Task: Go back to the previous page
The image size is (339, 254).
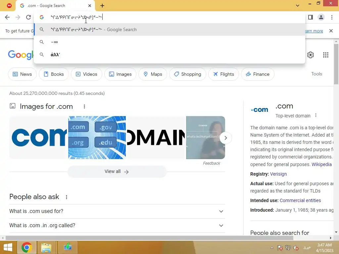Action: [x=7, y=17]
